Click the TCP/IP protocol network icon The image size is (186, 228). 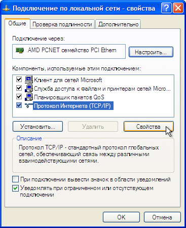[x=29, y=106]
